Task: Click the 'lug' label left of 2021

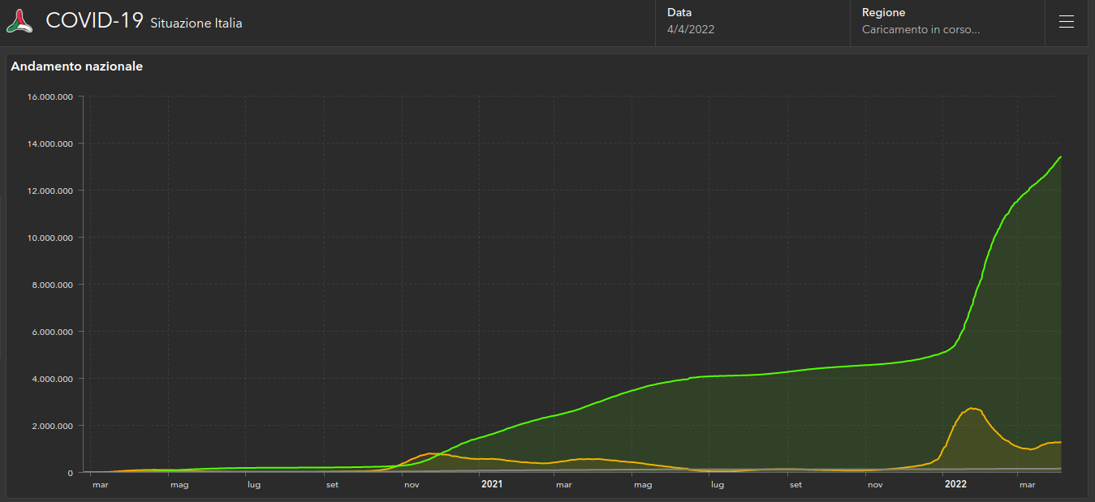Action: click(254, 485)
